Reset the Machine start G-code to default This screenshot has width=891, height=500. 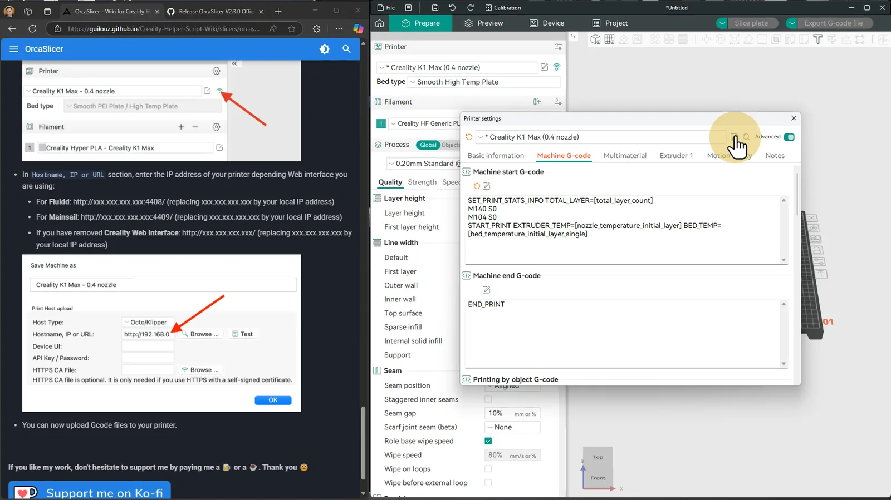[477, 186]
